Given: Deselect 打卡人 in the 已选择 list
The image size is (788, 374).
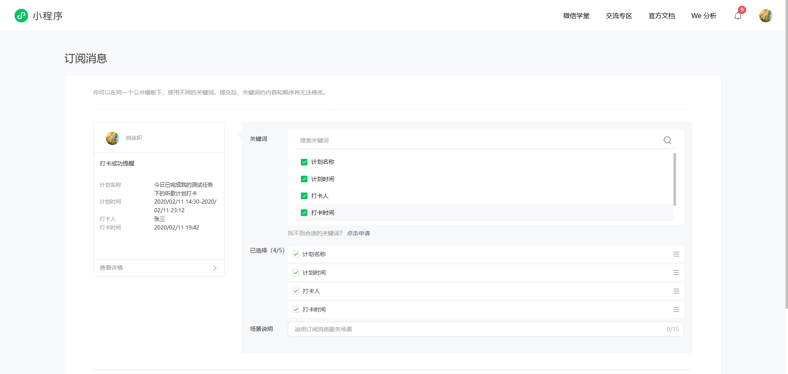Looking at the screenshot, I should point(296,291).
